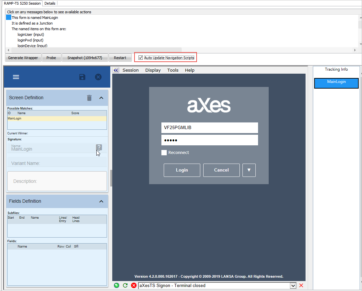The width and height of the screenshot is (362, 291).
Task: Click scroll down arrow in messages list
Action: pyautogui.click(x=360, y=44)
